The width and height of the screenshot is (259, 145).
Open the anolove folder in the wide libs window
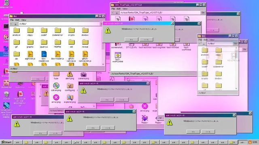click(x=16, y=32)
